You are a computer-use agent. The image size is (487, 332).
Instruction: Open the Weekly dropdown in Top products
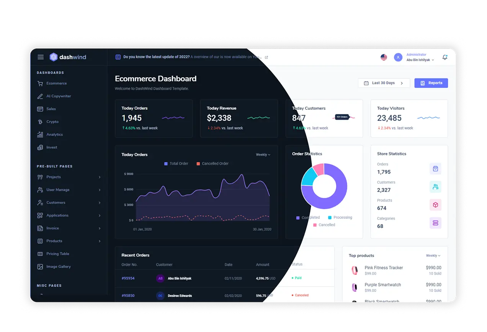[x=433, y=256]
